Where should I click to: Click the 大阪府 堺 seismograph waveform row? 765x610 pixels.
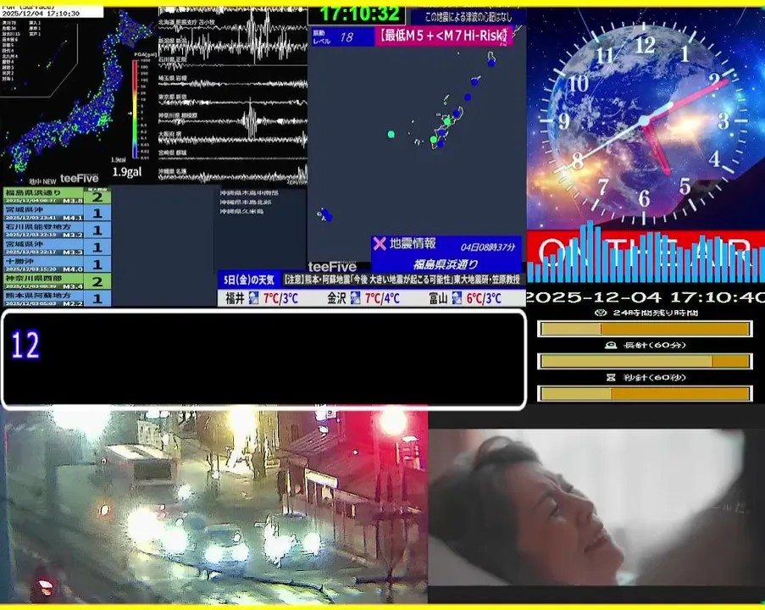click(233, 139)
